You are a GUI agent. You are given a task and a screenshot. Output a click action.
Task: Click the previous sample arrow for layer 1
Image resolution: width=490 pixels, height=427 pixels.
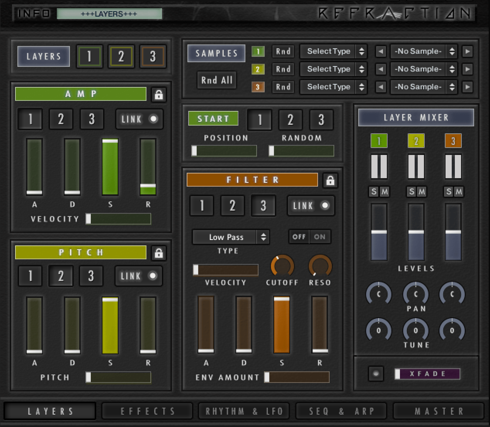[x=380, y=51]
